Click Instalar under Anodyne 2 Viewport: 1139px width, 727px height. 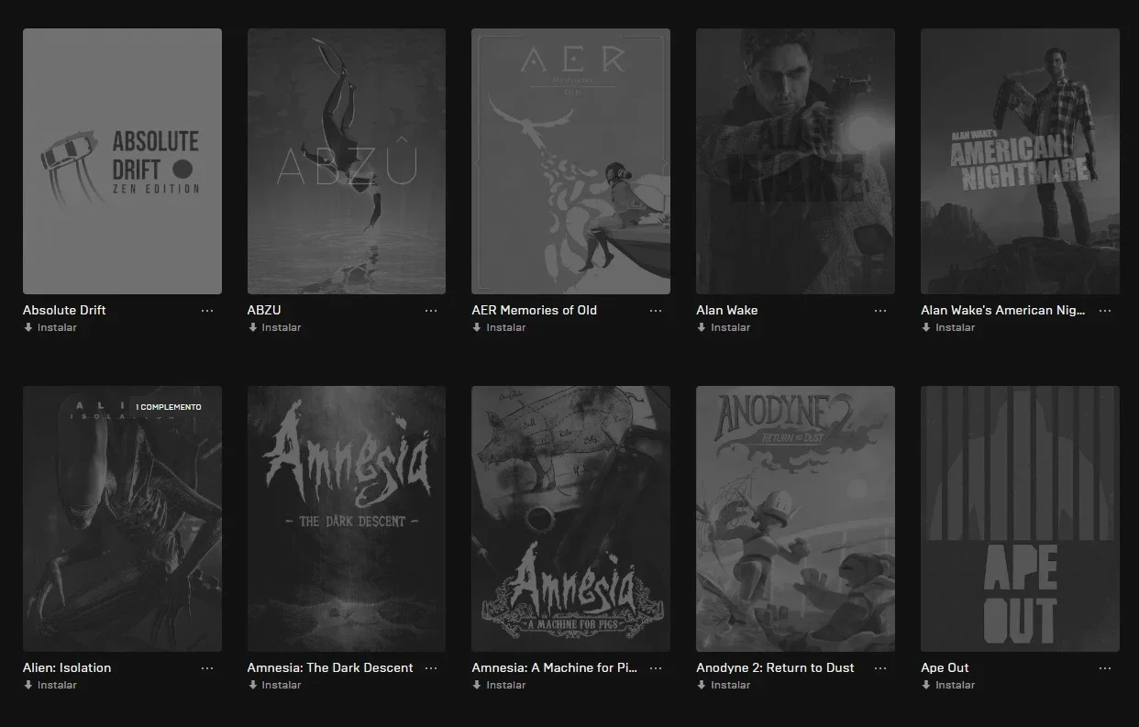pyautogui.click(x=724, y=685)
